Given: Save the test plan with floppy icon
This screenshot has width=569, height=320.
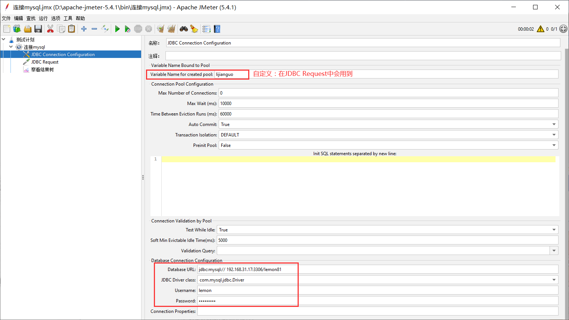Looking at the screenshot, I should click(38, 29).
